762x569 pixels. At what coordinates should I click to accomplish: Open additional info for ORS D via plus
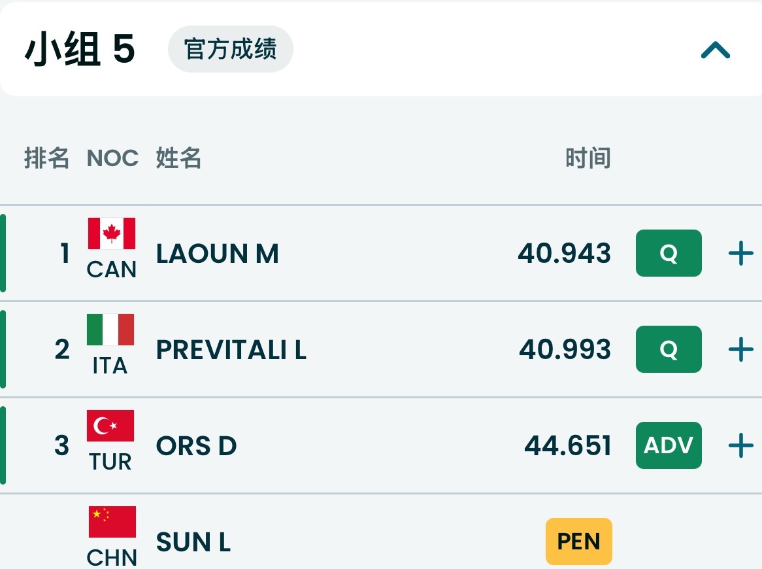point(740,445)
